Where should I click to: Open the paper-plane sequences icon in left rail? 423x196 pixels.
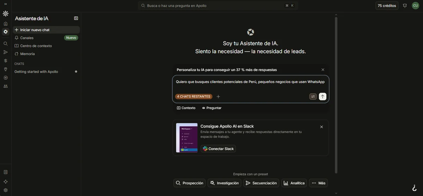coord(5,52)
